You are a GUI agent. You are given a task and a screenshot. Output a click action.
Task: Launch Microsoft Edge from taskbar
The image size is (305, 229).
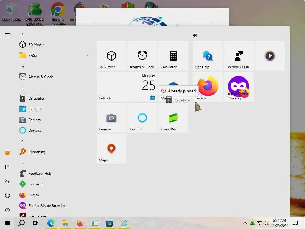[51, 223]
